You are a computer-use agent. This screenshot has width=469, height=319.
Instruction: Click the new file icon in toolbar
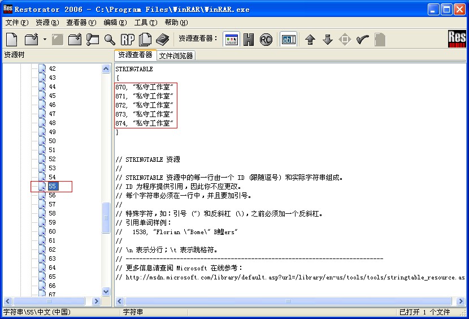pos(12,40)
